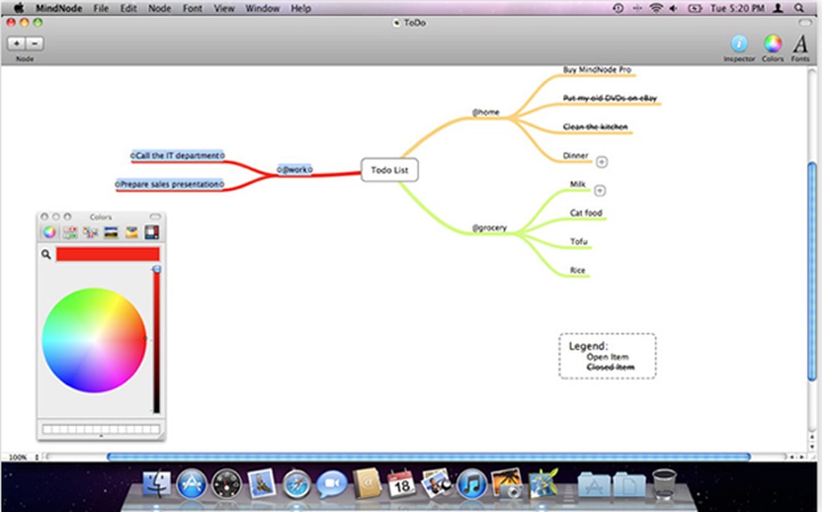The height and width of the screenshot is (512, 822).
Task: Open the Font menu
Action: [x=192, y=8]
